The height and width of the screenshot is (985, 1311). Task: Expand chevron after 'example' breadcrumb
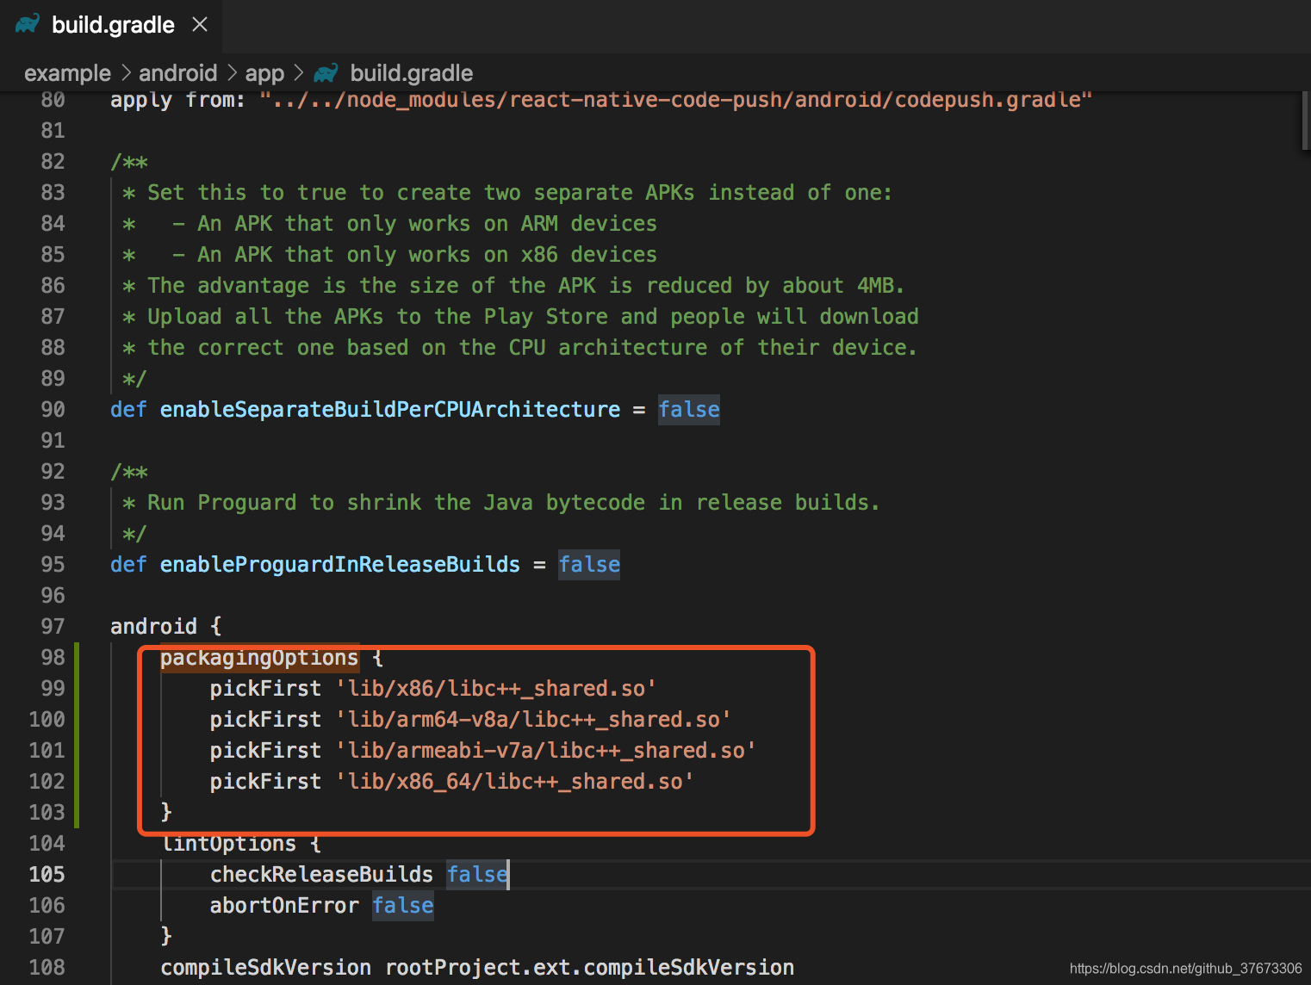125,73
